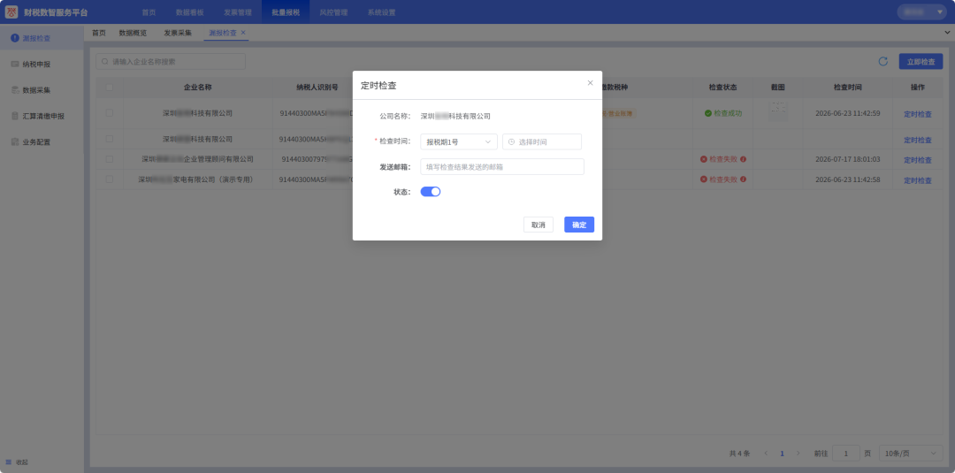This screenshot has height=473, width=955.
Task: Switch to the 发票采集 page tab
Action: pos(178,33)
